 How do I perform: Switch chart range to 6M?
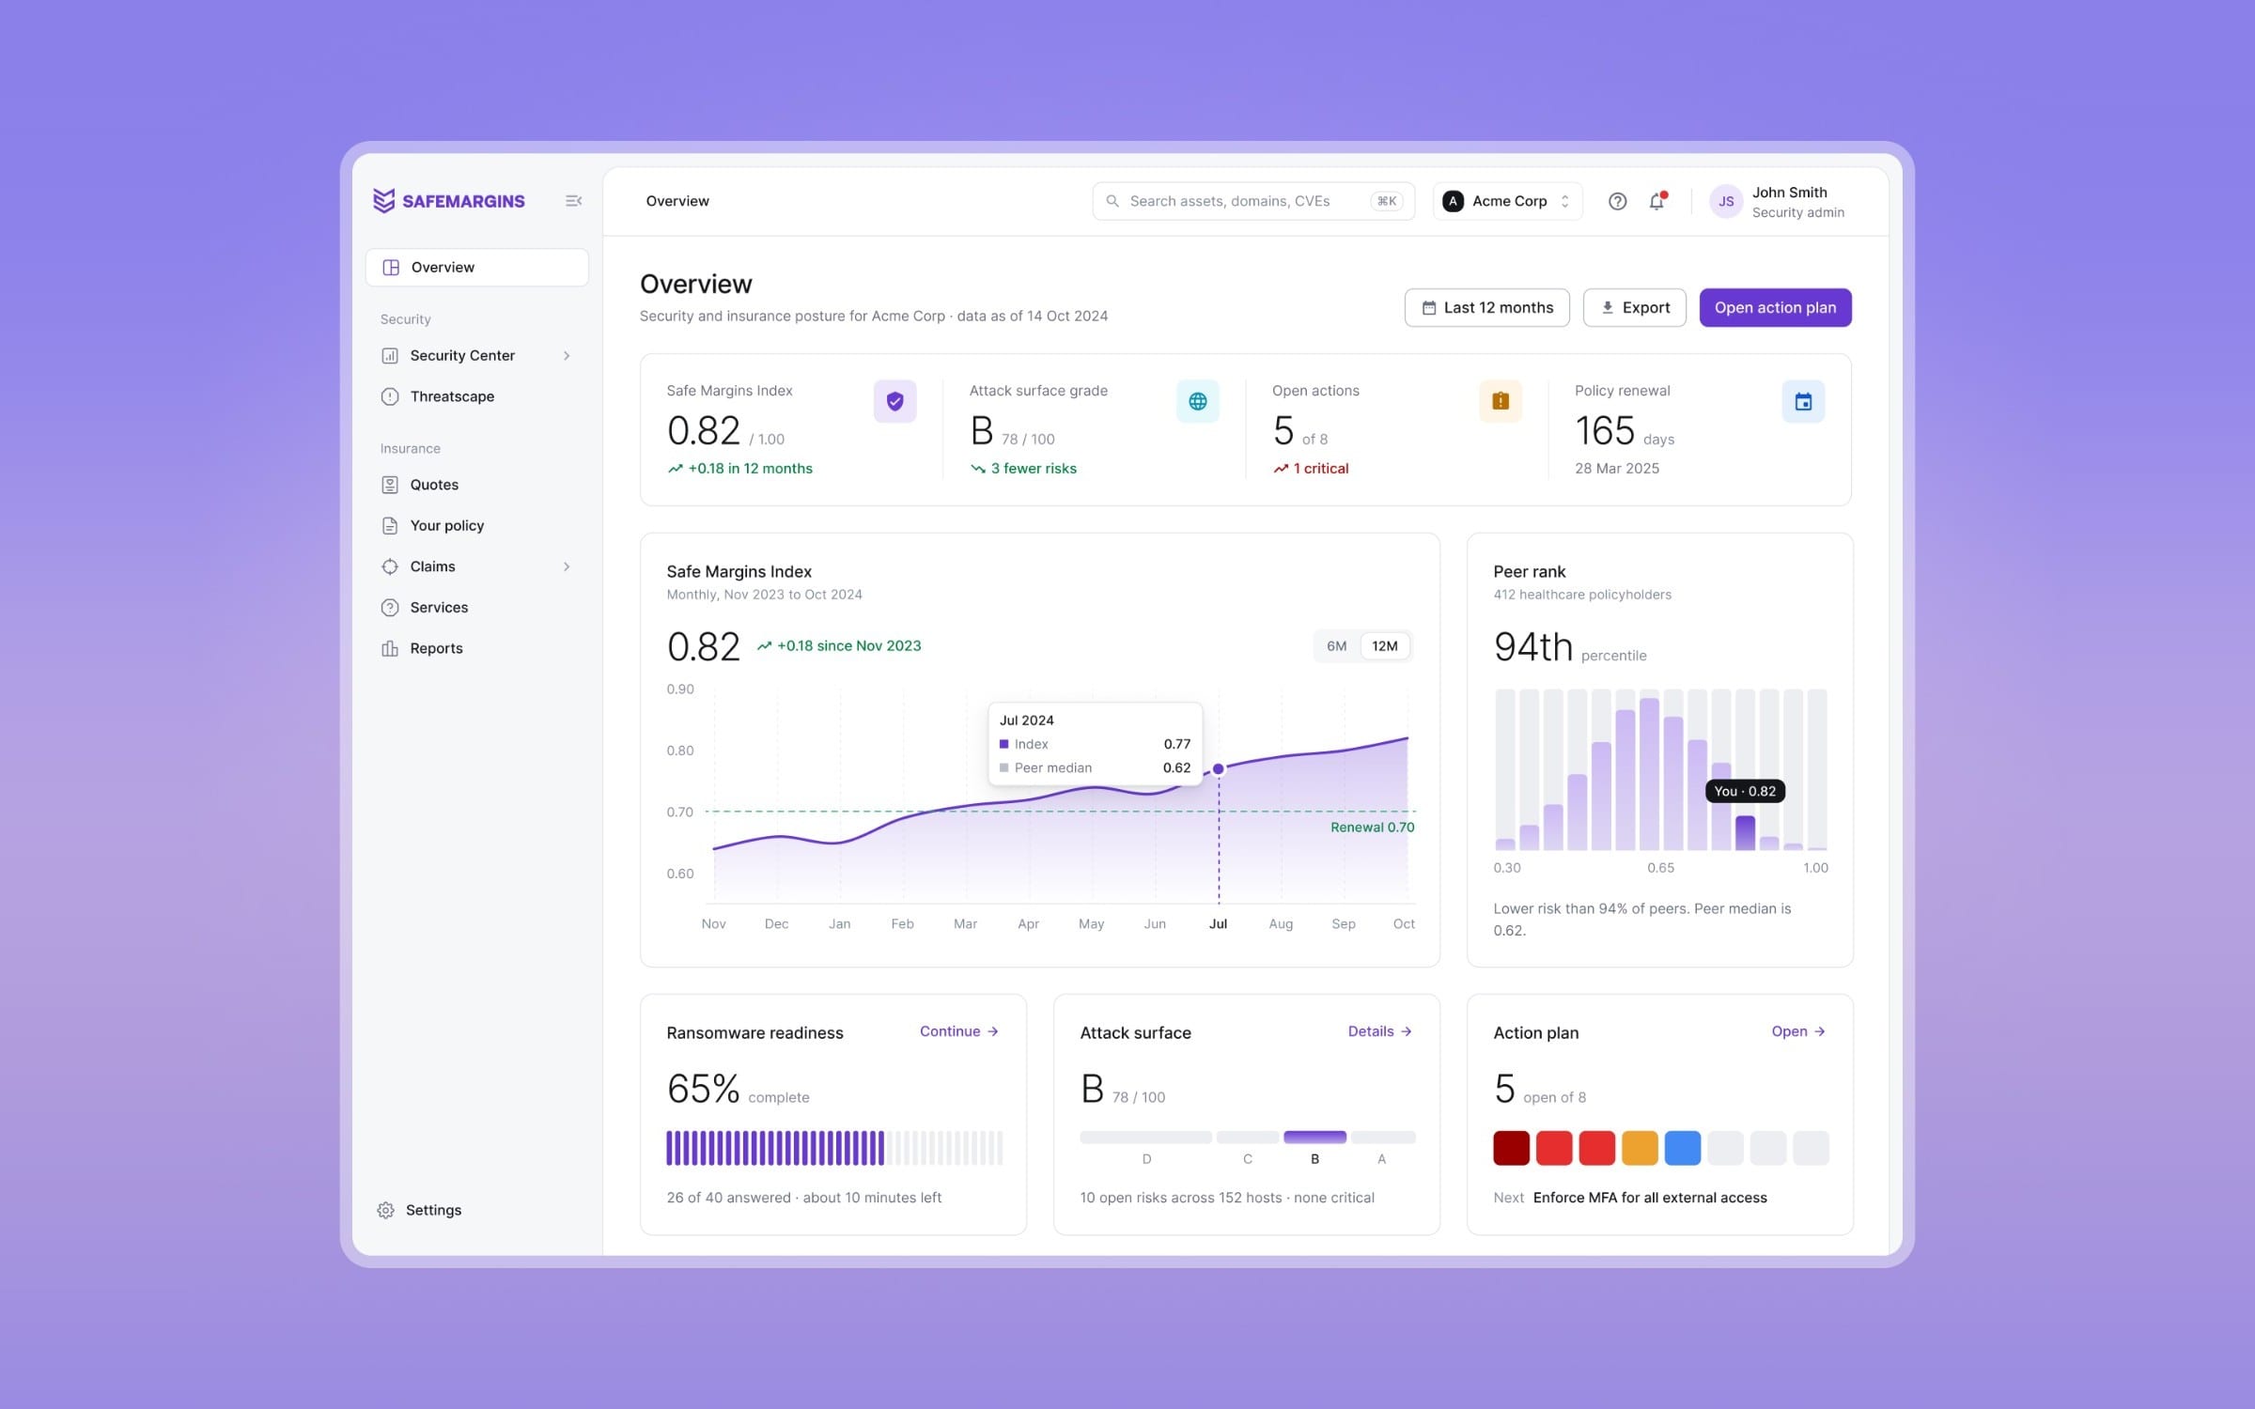coord(1336,646)
